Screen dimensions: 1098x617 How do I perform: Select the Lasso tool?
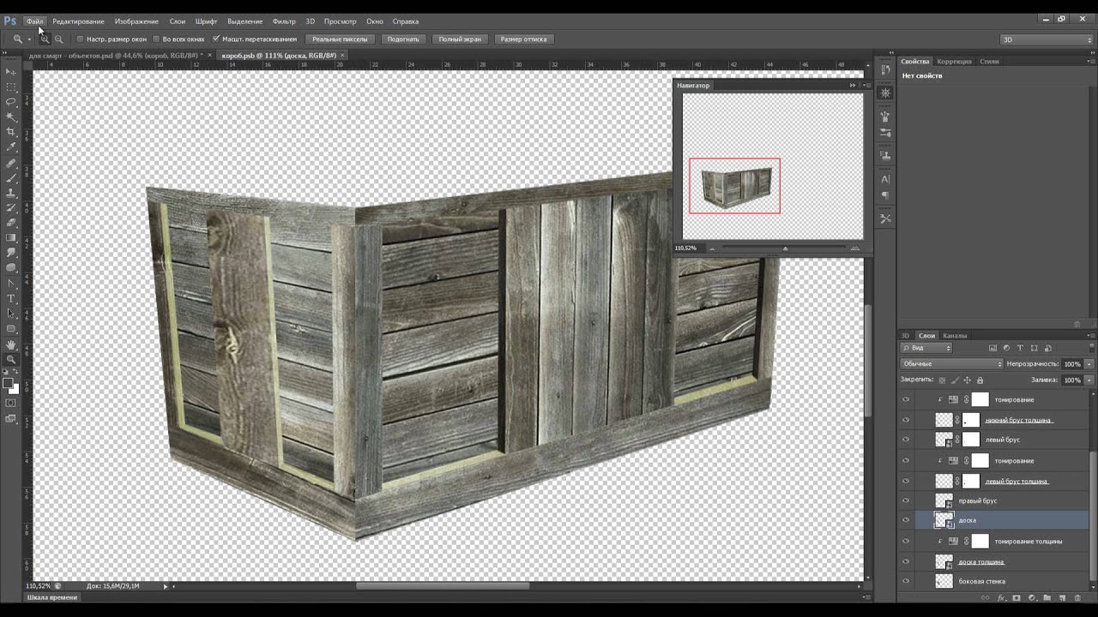tap(11, 102)
